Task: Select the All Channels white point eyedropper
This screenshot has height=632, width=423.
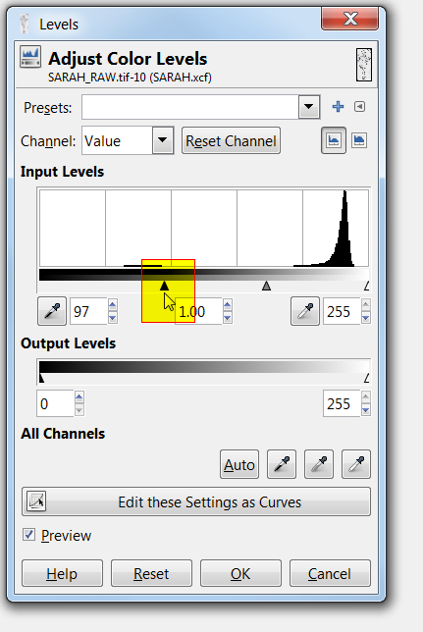Action: pos(356,464)
